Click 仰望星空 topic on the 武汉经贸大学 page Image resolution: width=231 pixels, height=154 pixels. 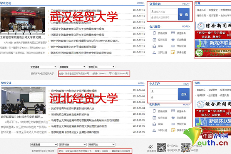tap(213, 10)
